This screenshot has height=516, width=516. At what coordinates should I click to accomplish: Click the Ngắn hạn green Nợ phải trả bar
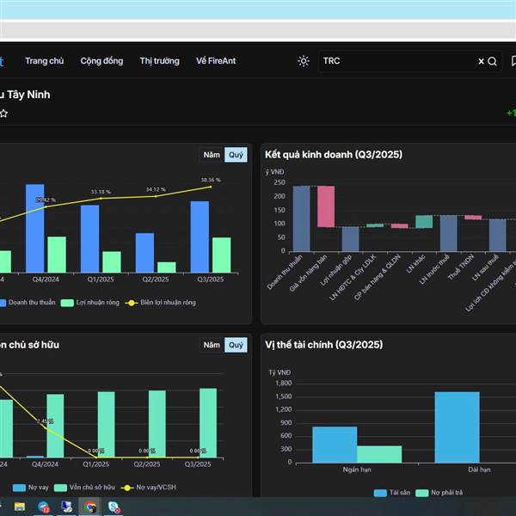(379, 454)
